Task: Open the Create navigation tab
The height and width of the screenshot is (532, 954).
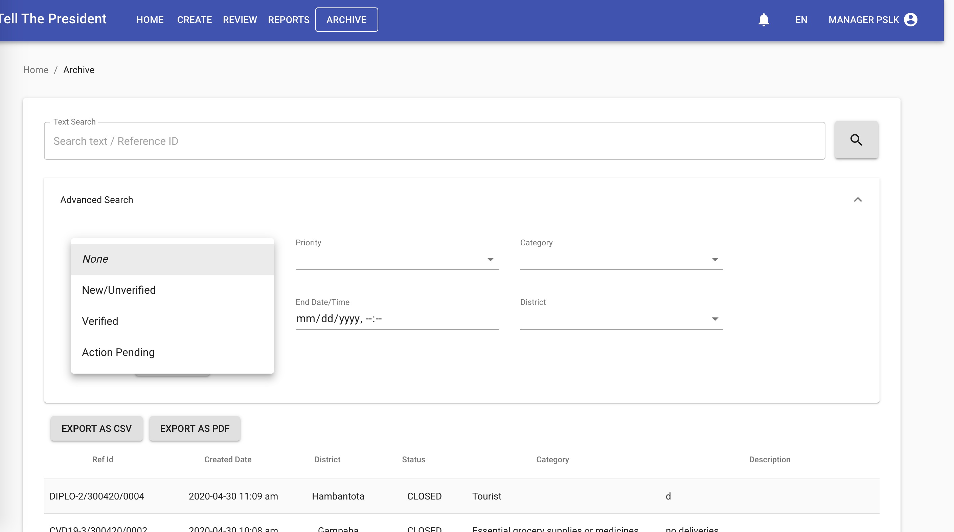Action: coord(194,20)
